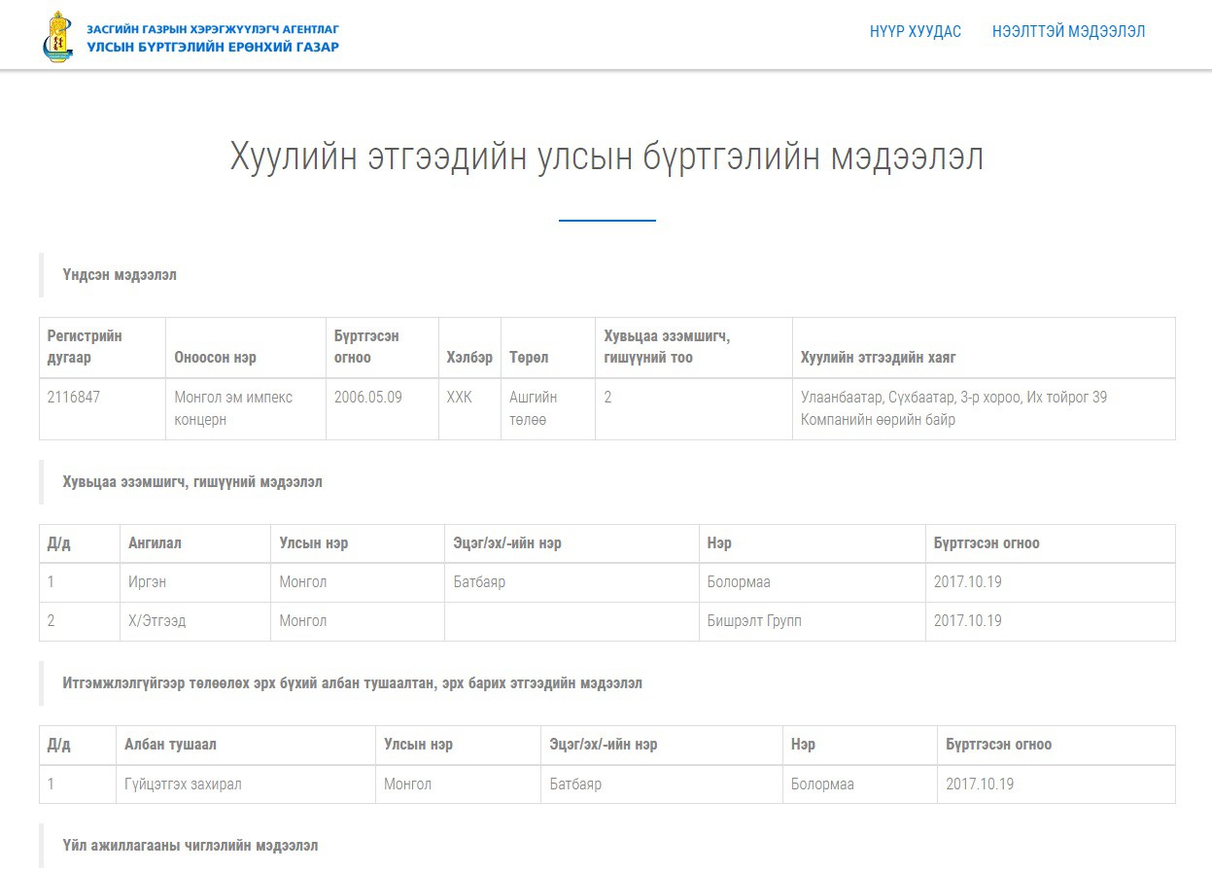The width and height of the screenshot is (1212, 872).
Task: Open the НҮҮР ХУУДАС menu link
Action: tap(916, 31)
